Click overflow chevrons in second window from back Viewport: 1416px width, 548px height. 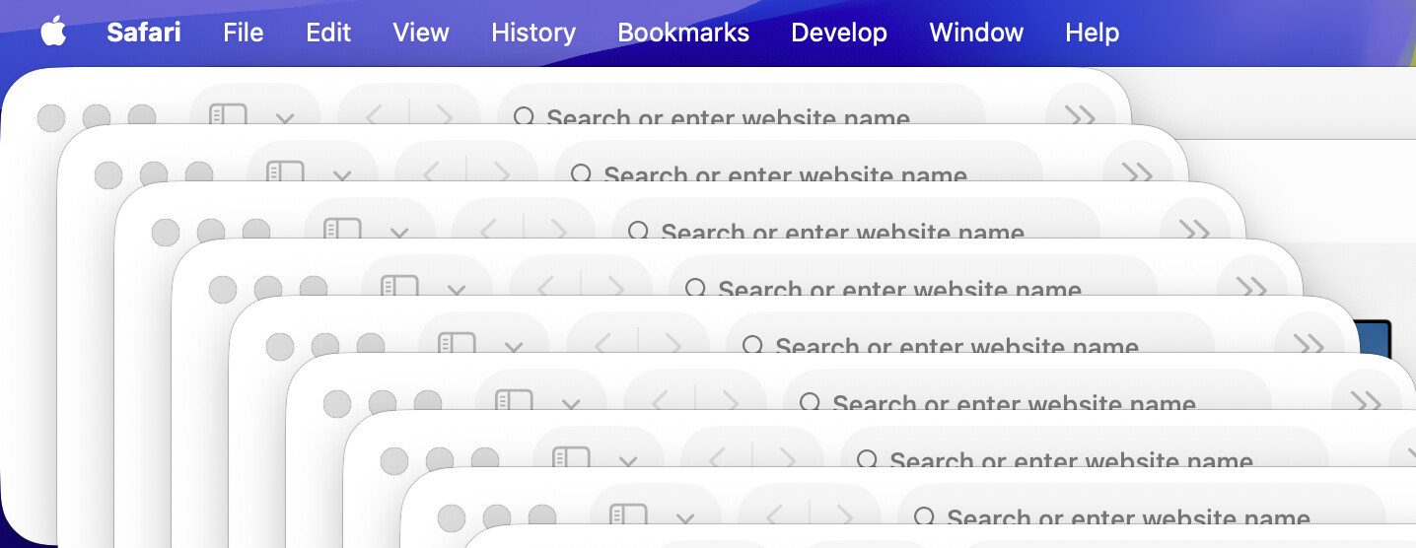1138,172
